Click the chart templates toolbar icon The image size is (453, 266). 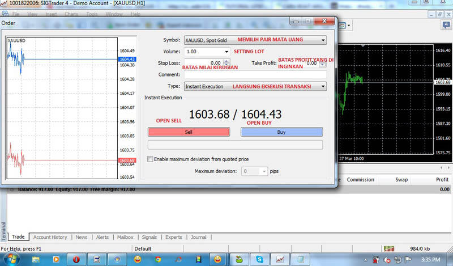pos(342,26)
